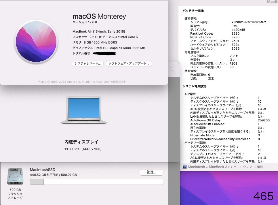Screen dimensions: 278x205
Task: Click the MacBook Air display illustration
Action: [84, 110]
